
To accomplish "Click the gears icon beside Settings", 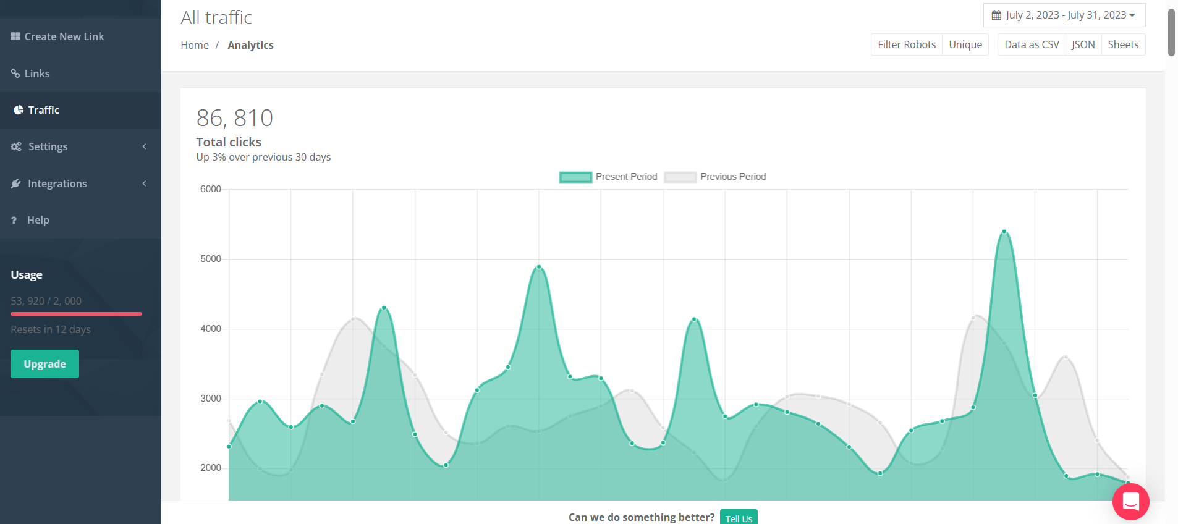I will pyautogui.click(x=16, y=147).
